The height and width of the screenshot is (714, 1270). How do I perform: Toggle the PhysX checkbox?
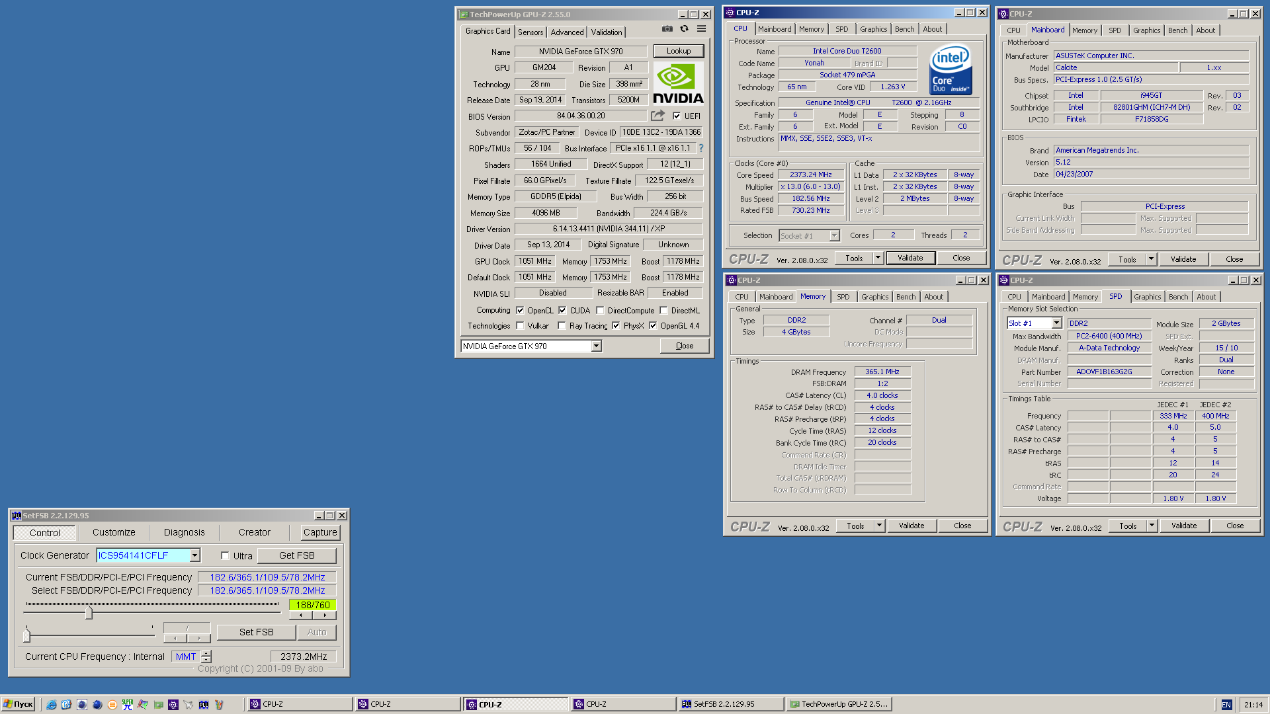616,325
